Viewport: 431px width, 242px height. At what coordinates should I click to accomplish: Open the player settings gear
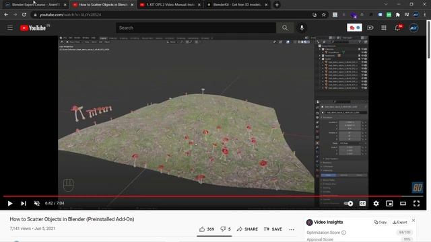pos(376,203)
